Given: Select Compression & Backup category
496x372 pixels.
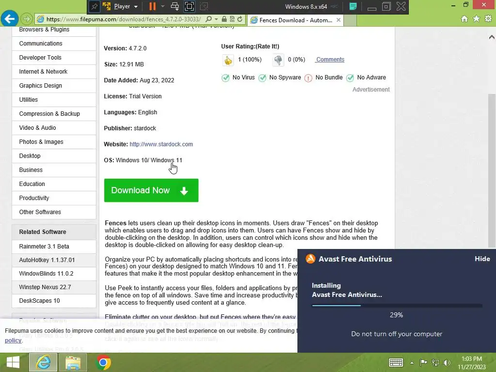Looking at the screenshot, I should 54,114.
